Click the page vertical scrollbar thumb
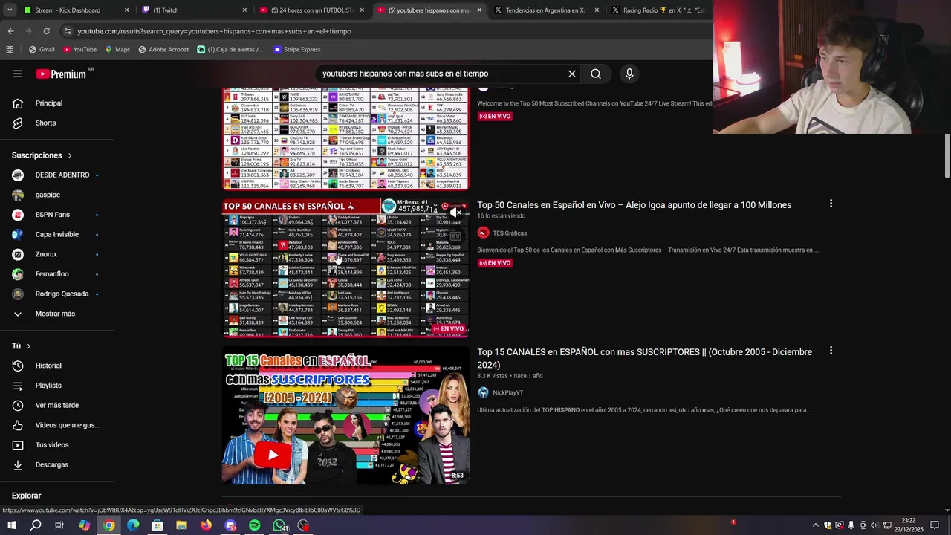 tap(947, 156)
